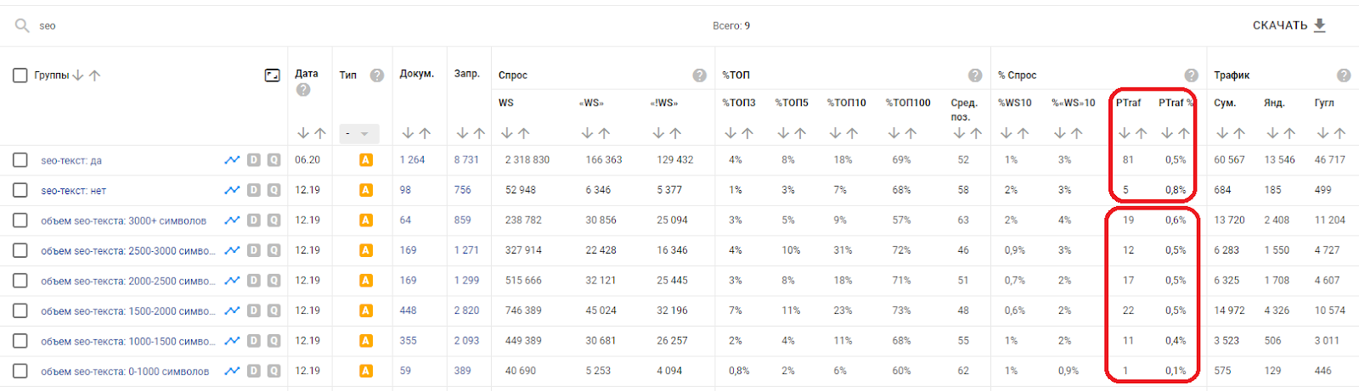The width and height of the screenshot is (1359, 391).
Task: Open the Тип filter dropdown
Action: tap(358, 134)
